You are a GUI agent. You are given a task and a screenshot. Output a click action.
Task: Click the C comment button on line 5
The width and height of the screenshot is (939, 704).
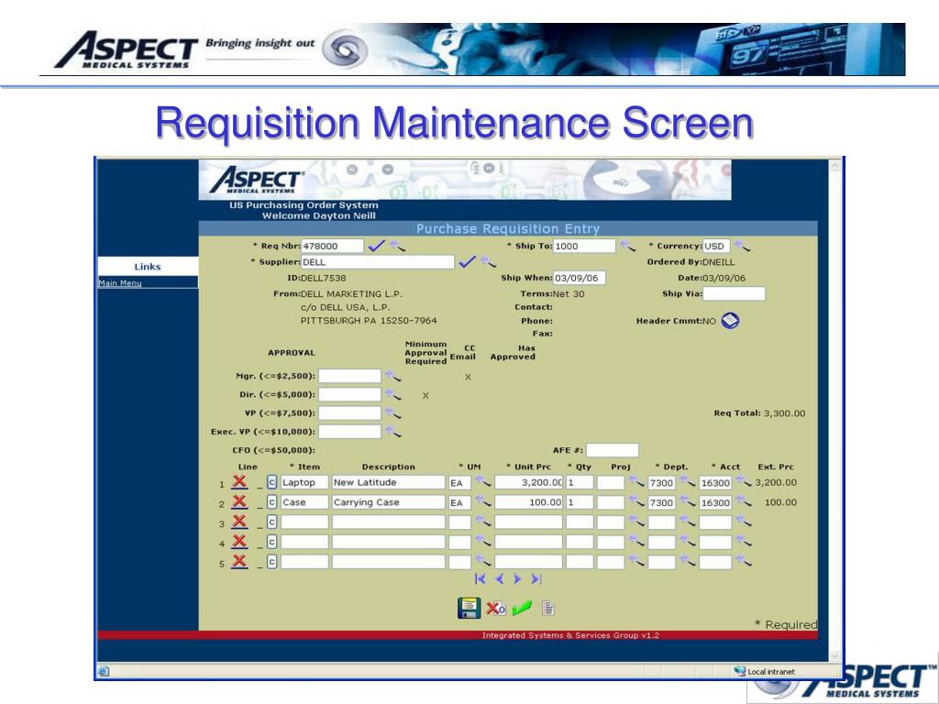(x=271, y=562)
